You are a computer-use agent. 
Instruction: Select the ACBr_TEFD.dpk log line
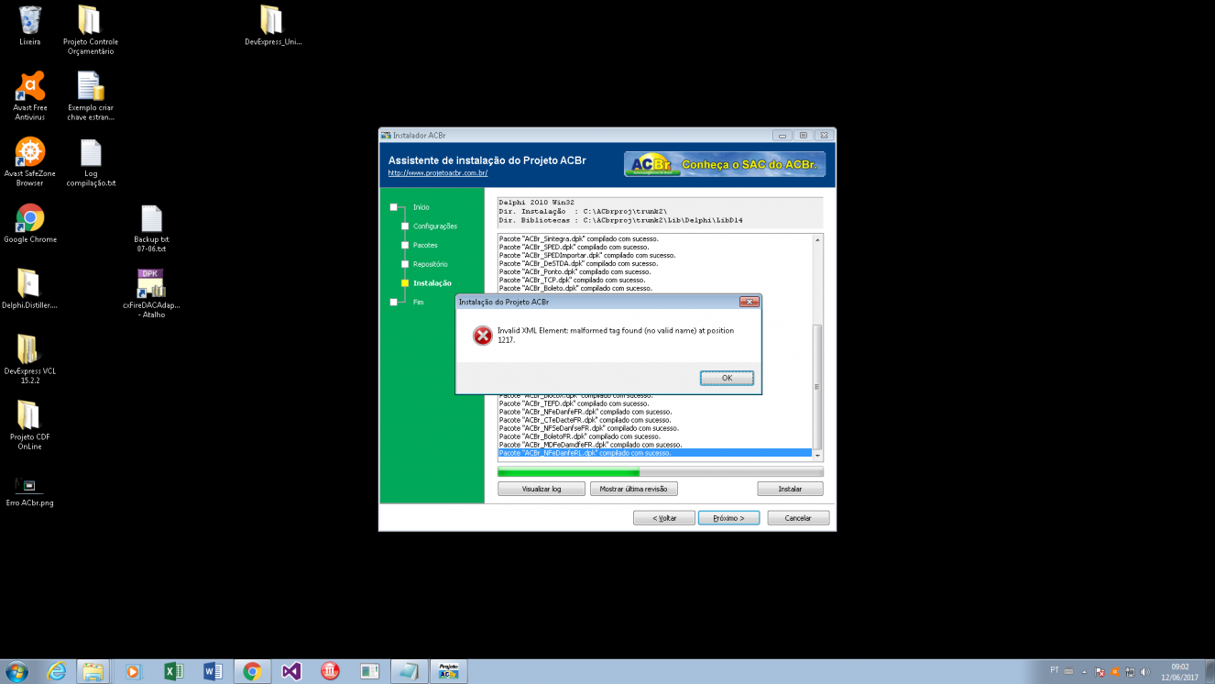(x=655, y=403)
